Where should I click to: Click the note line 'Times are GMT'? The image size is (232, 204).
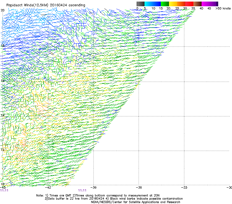click(61, 196)
